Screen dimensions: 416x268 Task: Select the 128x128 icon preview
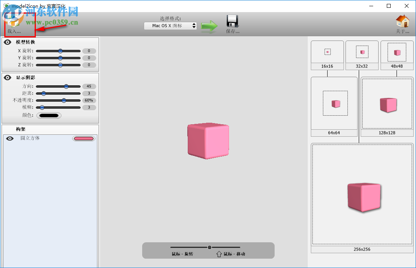coord(387,104)
